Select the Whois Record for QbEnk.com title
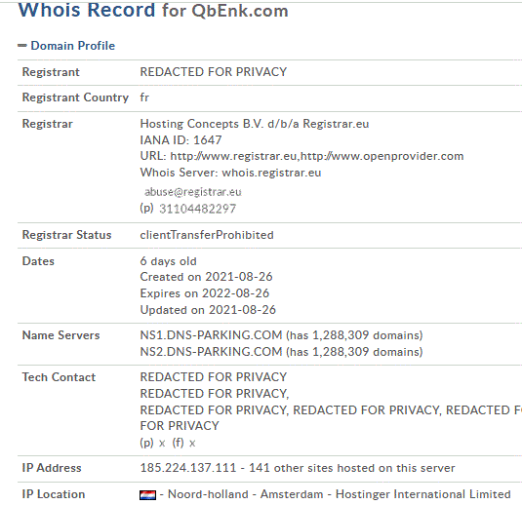 click(153, 10)
